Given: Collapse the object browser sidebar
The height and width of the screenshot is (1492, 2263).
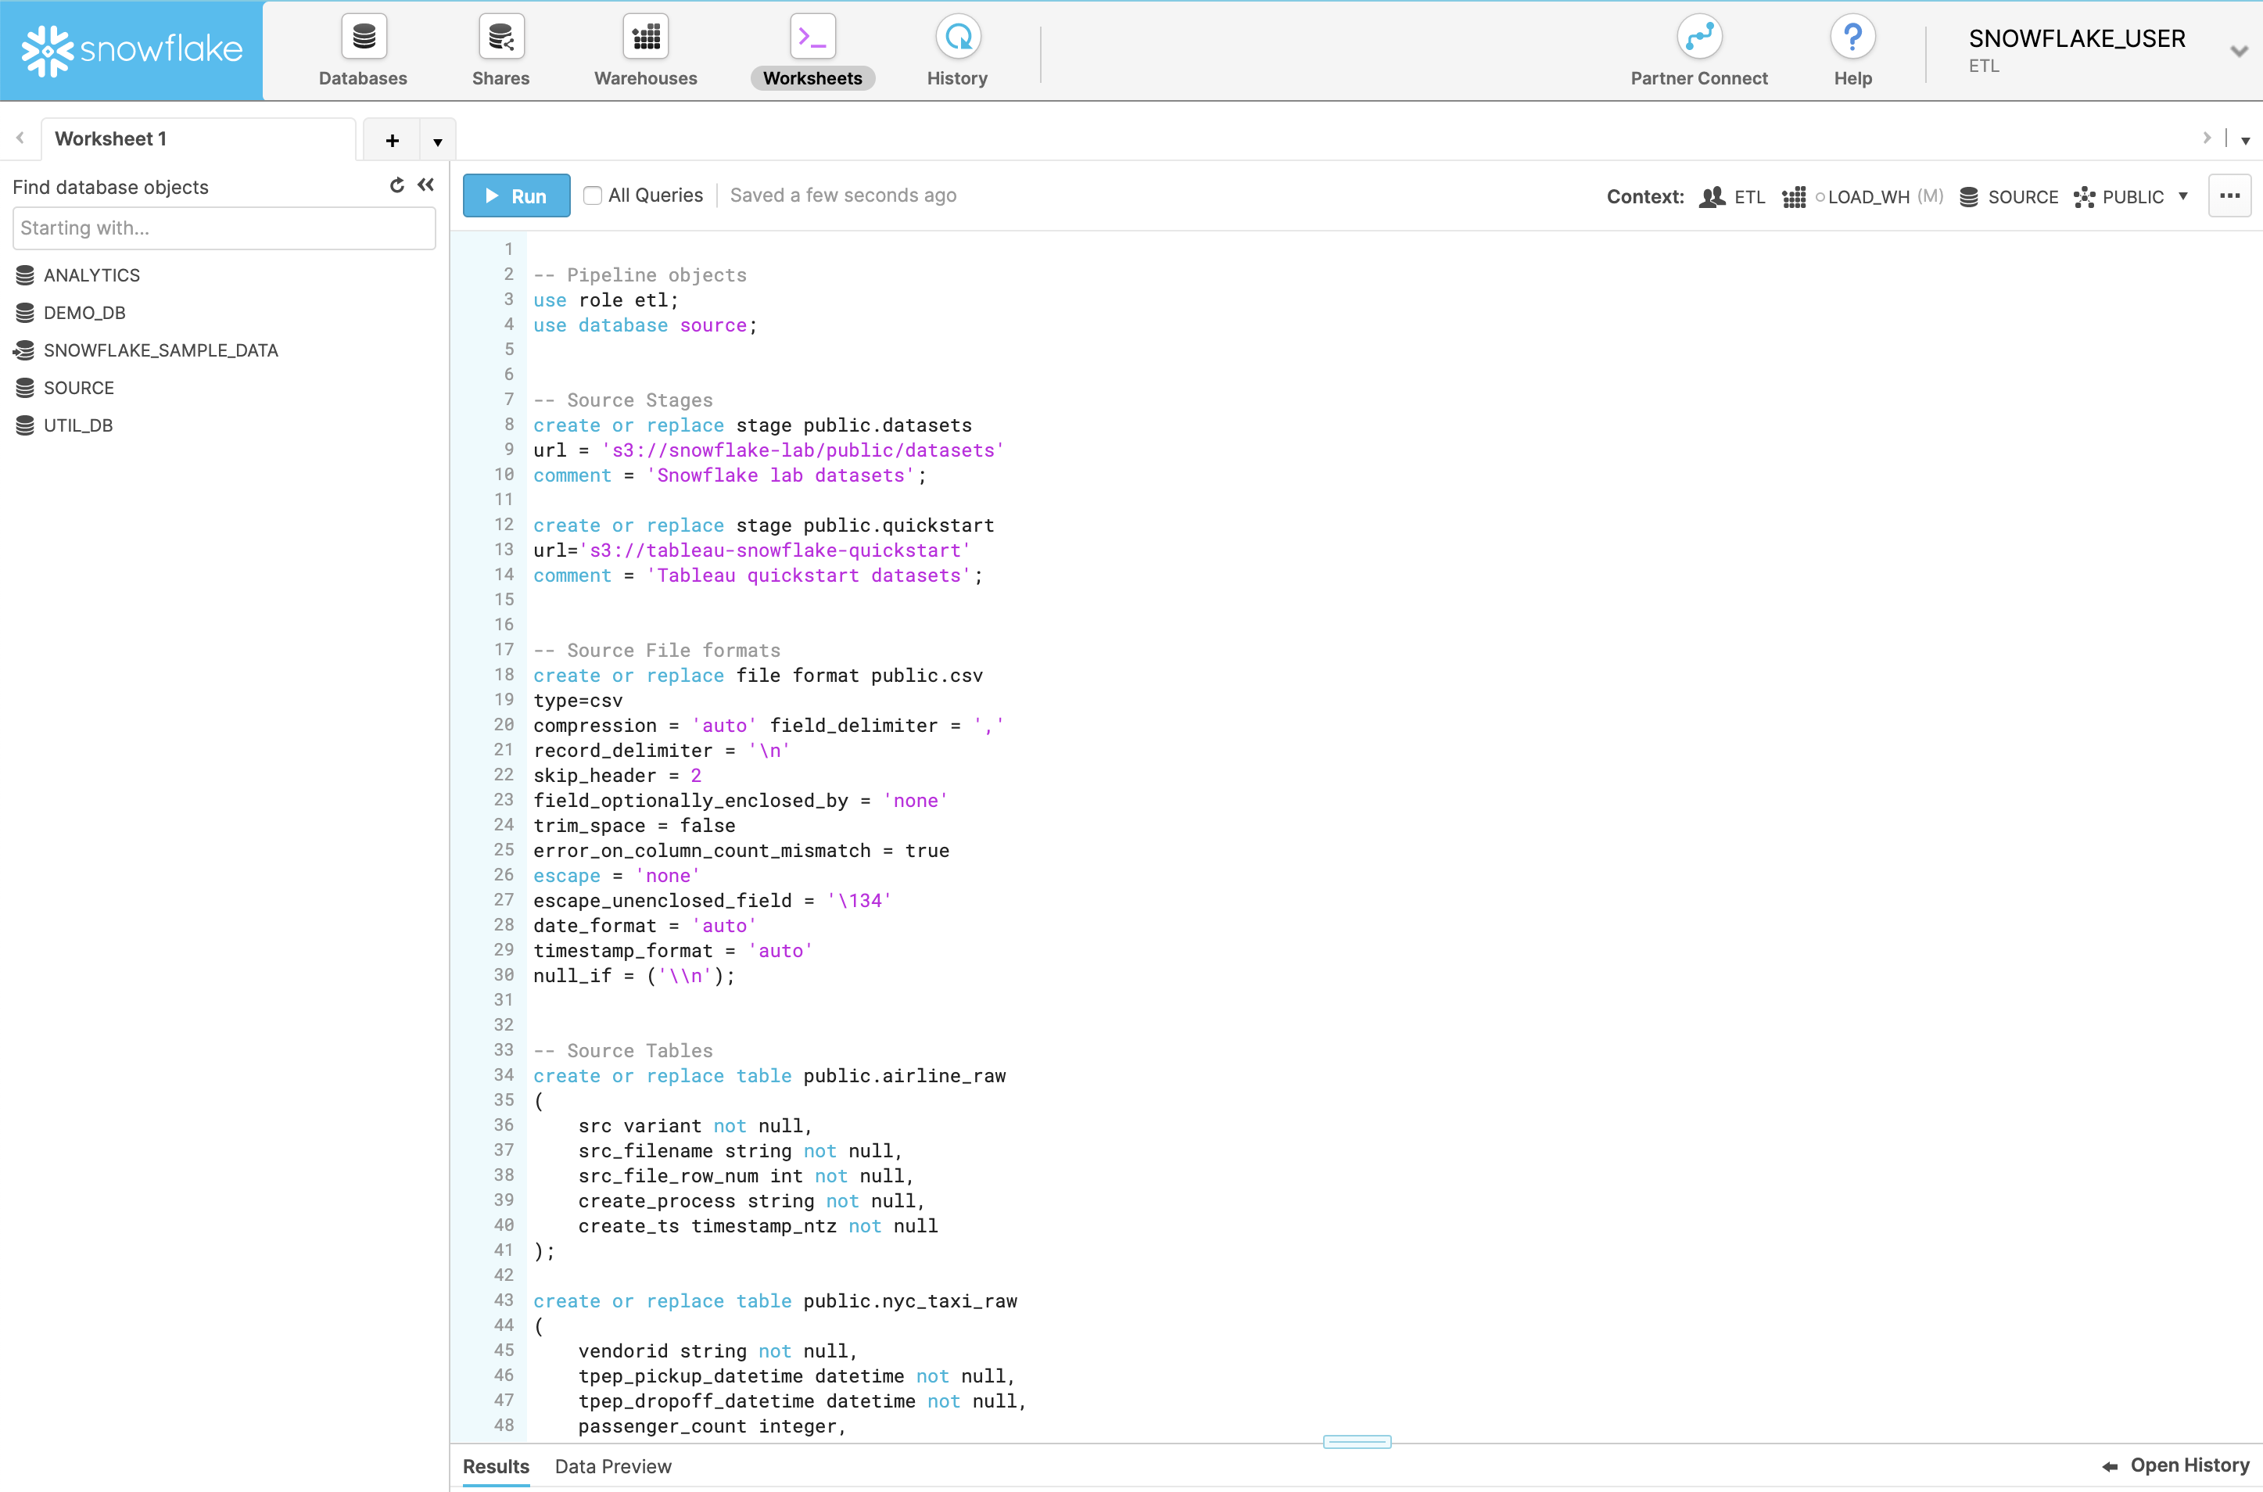Looking at the screenshot, I should 425,185.
